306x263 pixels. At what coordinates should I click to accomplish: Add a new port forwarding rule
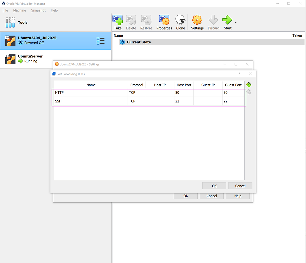pyautogui.click(x=249, y=85)
